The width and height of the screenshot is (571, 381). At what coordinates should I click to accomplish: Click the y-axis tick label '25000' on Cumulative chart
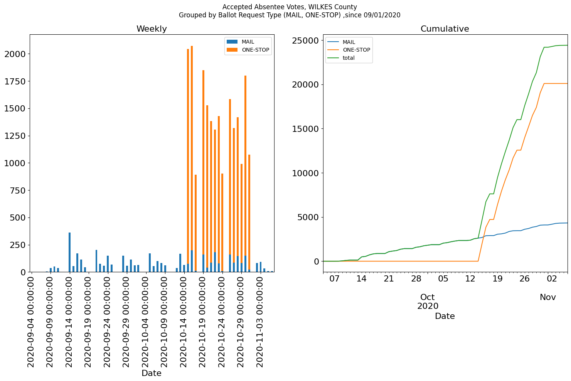click(305, 41)
